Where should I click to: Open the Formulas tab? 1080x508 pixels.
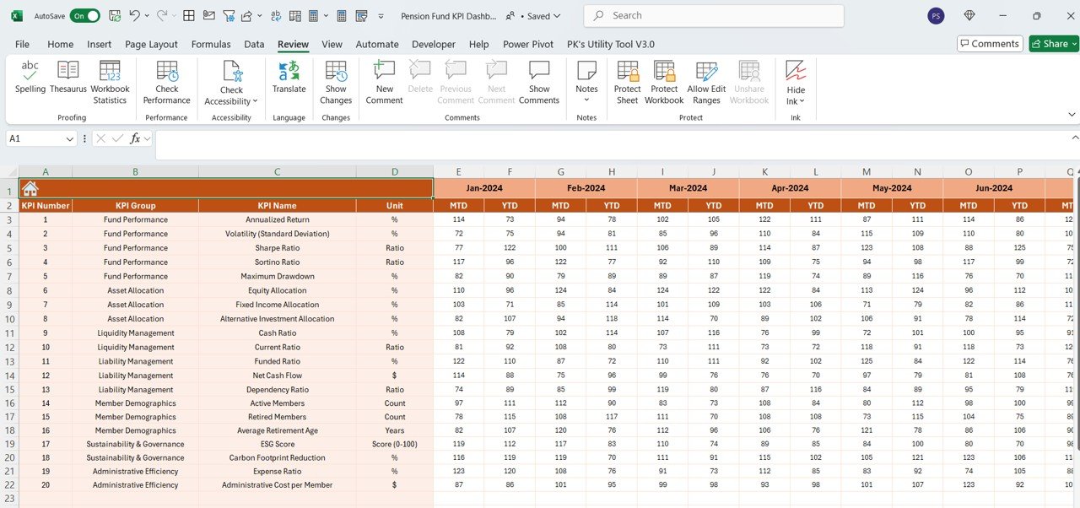pos(211,44)
